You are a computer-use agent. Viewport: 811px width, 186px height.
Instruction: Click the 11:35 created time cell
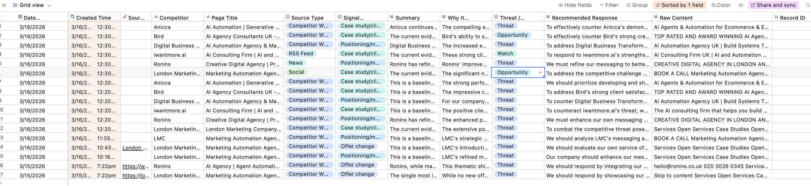tap(94, 138)
